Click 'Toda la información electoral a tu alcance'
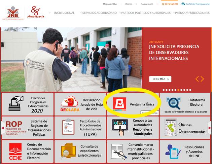The height and width of the screenshot is (164, 212). tap(185, 112)
